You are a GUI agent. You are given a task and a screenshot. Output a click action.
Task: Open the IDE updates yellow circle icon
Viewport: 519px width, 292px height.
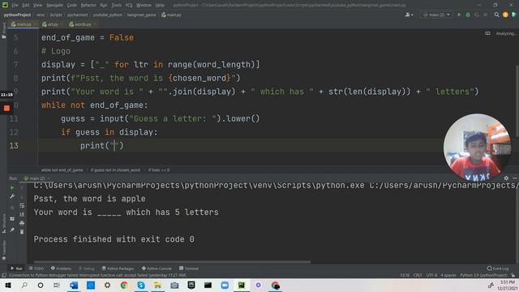click(x=505, y=15)
